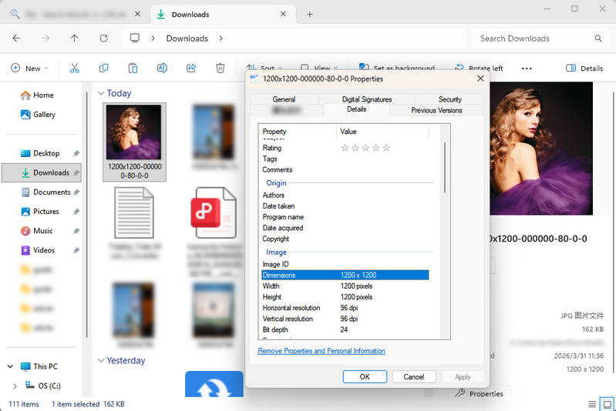
Task: Open the Security tab
Action: tap(449, 99)
